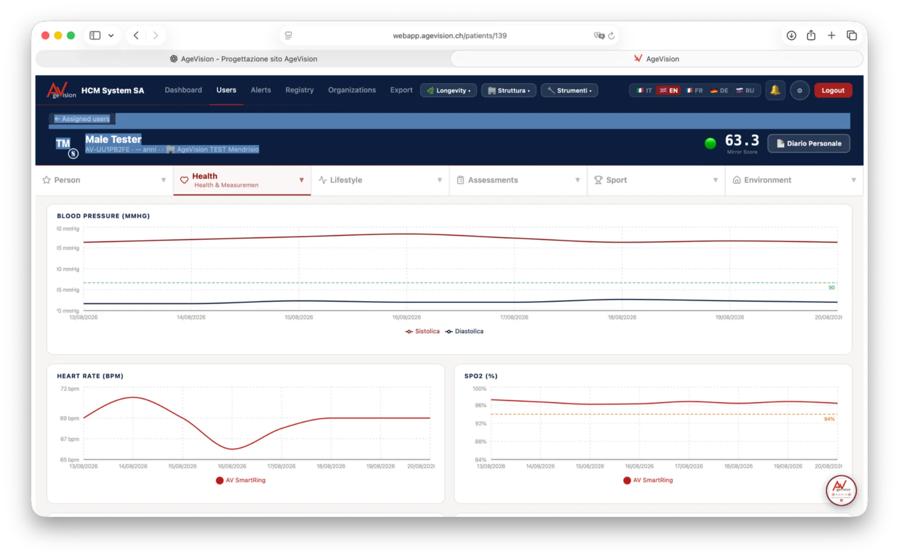Click the AgeVision logo in navbar
899x558 pixels.
tap(61, 90)
